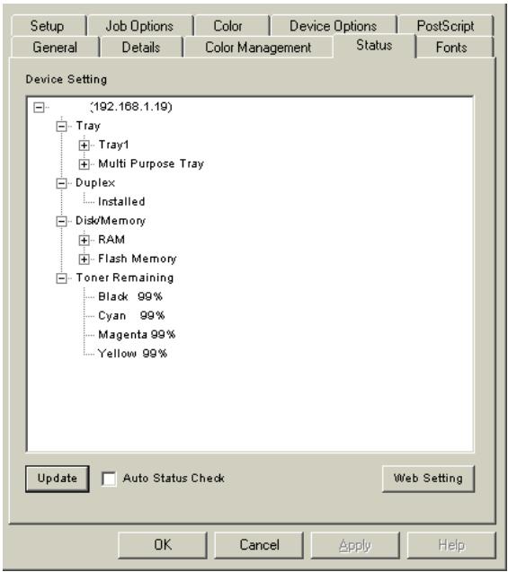Expand the Multi Purpose Tray node
This screenshot has height=572, width=508.
coord(84,164)
